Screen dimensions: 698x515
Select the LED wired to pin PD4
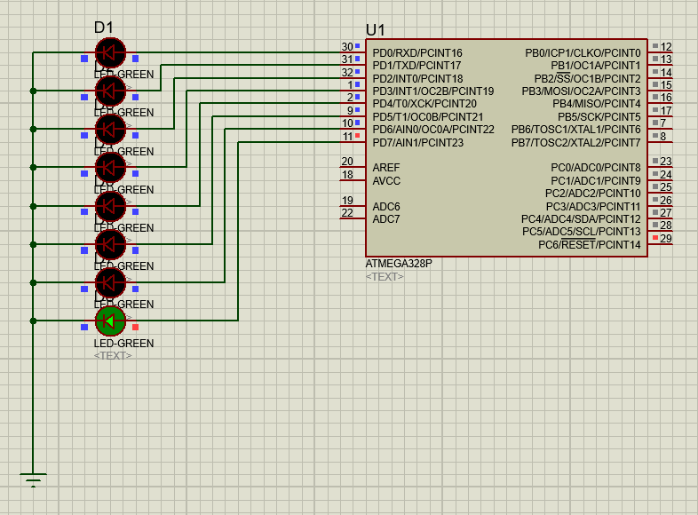pos(110,206)
